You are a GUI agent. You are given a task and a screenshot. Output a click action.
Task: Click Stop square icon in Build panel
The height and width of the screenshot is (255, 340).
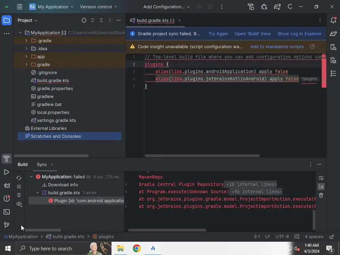point(19,187)
